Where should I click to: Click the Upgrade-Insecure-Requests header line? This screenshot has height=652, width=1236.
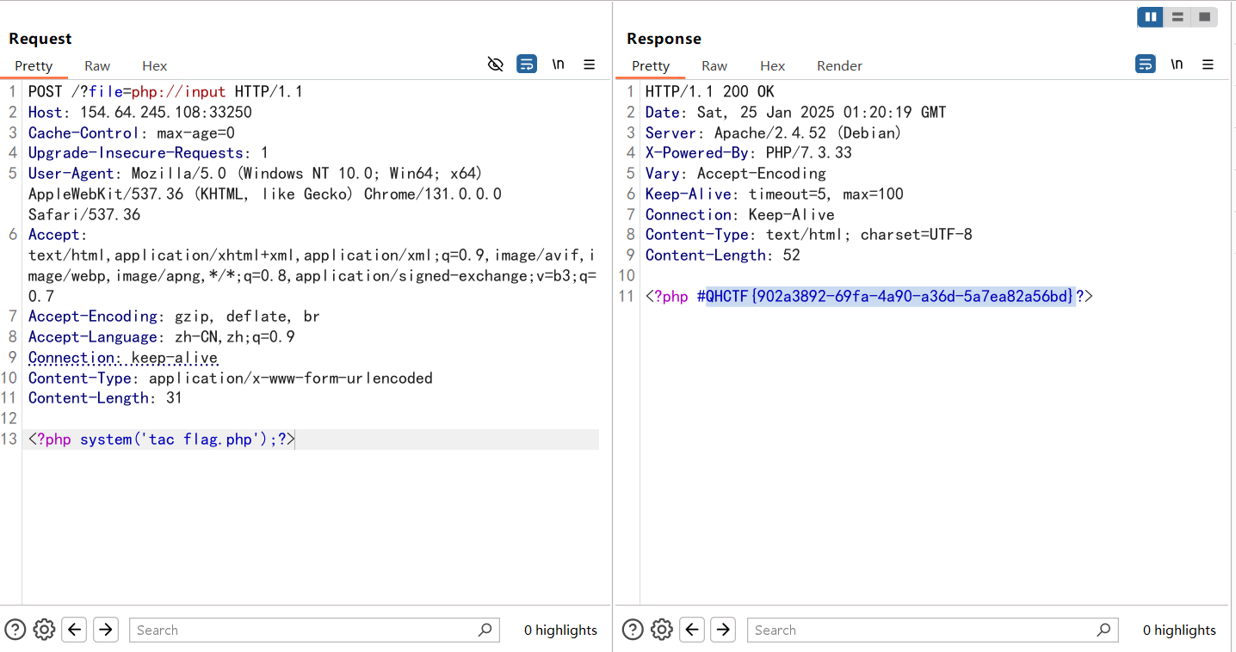(x=148, y=153)
